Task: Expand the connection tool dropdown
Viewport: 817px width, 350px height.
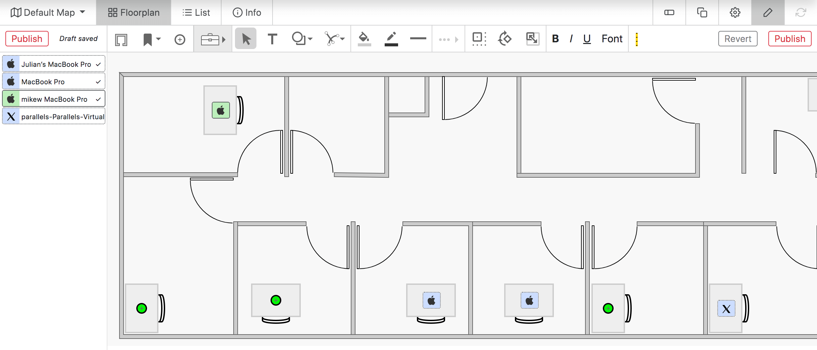Action: [342, 39]
